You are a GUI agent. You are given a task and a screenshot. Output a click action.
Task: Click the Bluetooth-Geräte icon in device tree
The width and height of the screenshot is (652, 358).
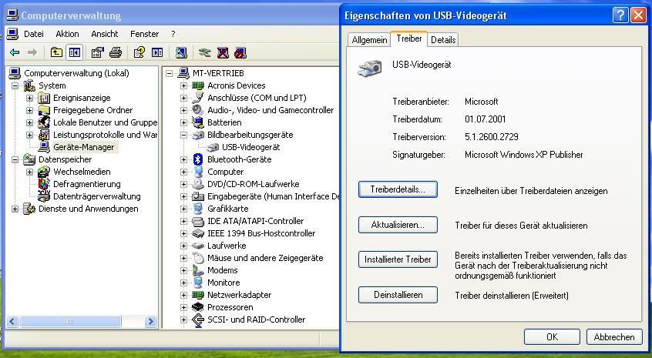198,159
